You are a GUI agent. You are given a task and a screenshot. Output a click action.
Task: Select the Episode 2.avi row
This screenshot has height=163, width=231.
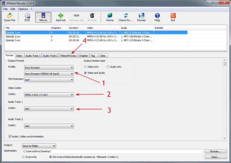[x=96, y=36]
